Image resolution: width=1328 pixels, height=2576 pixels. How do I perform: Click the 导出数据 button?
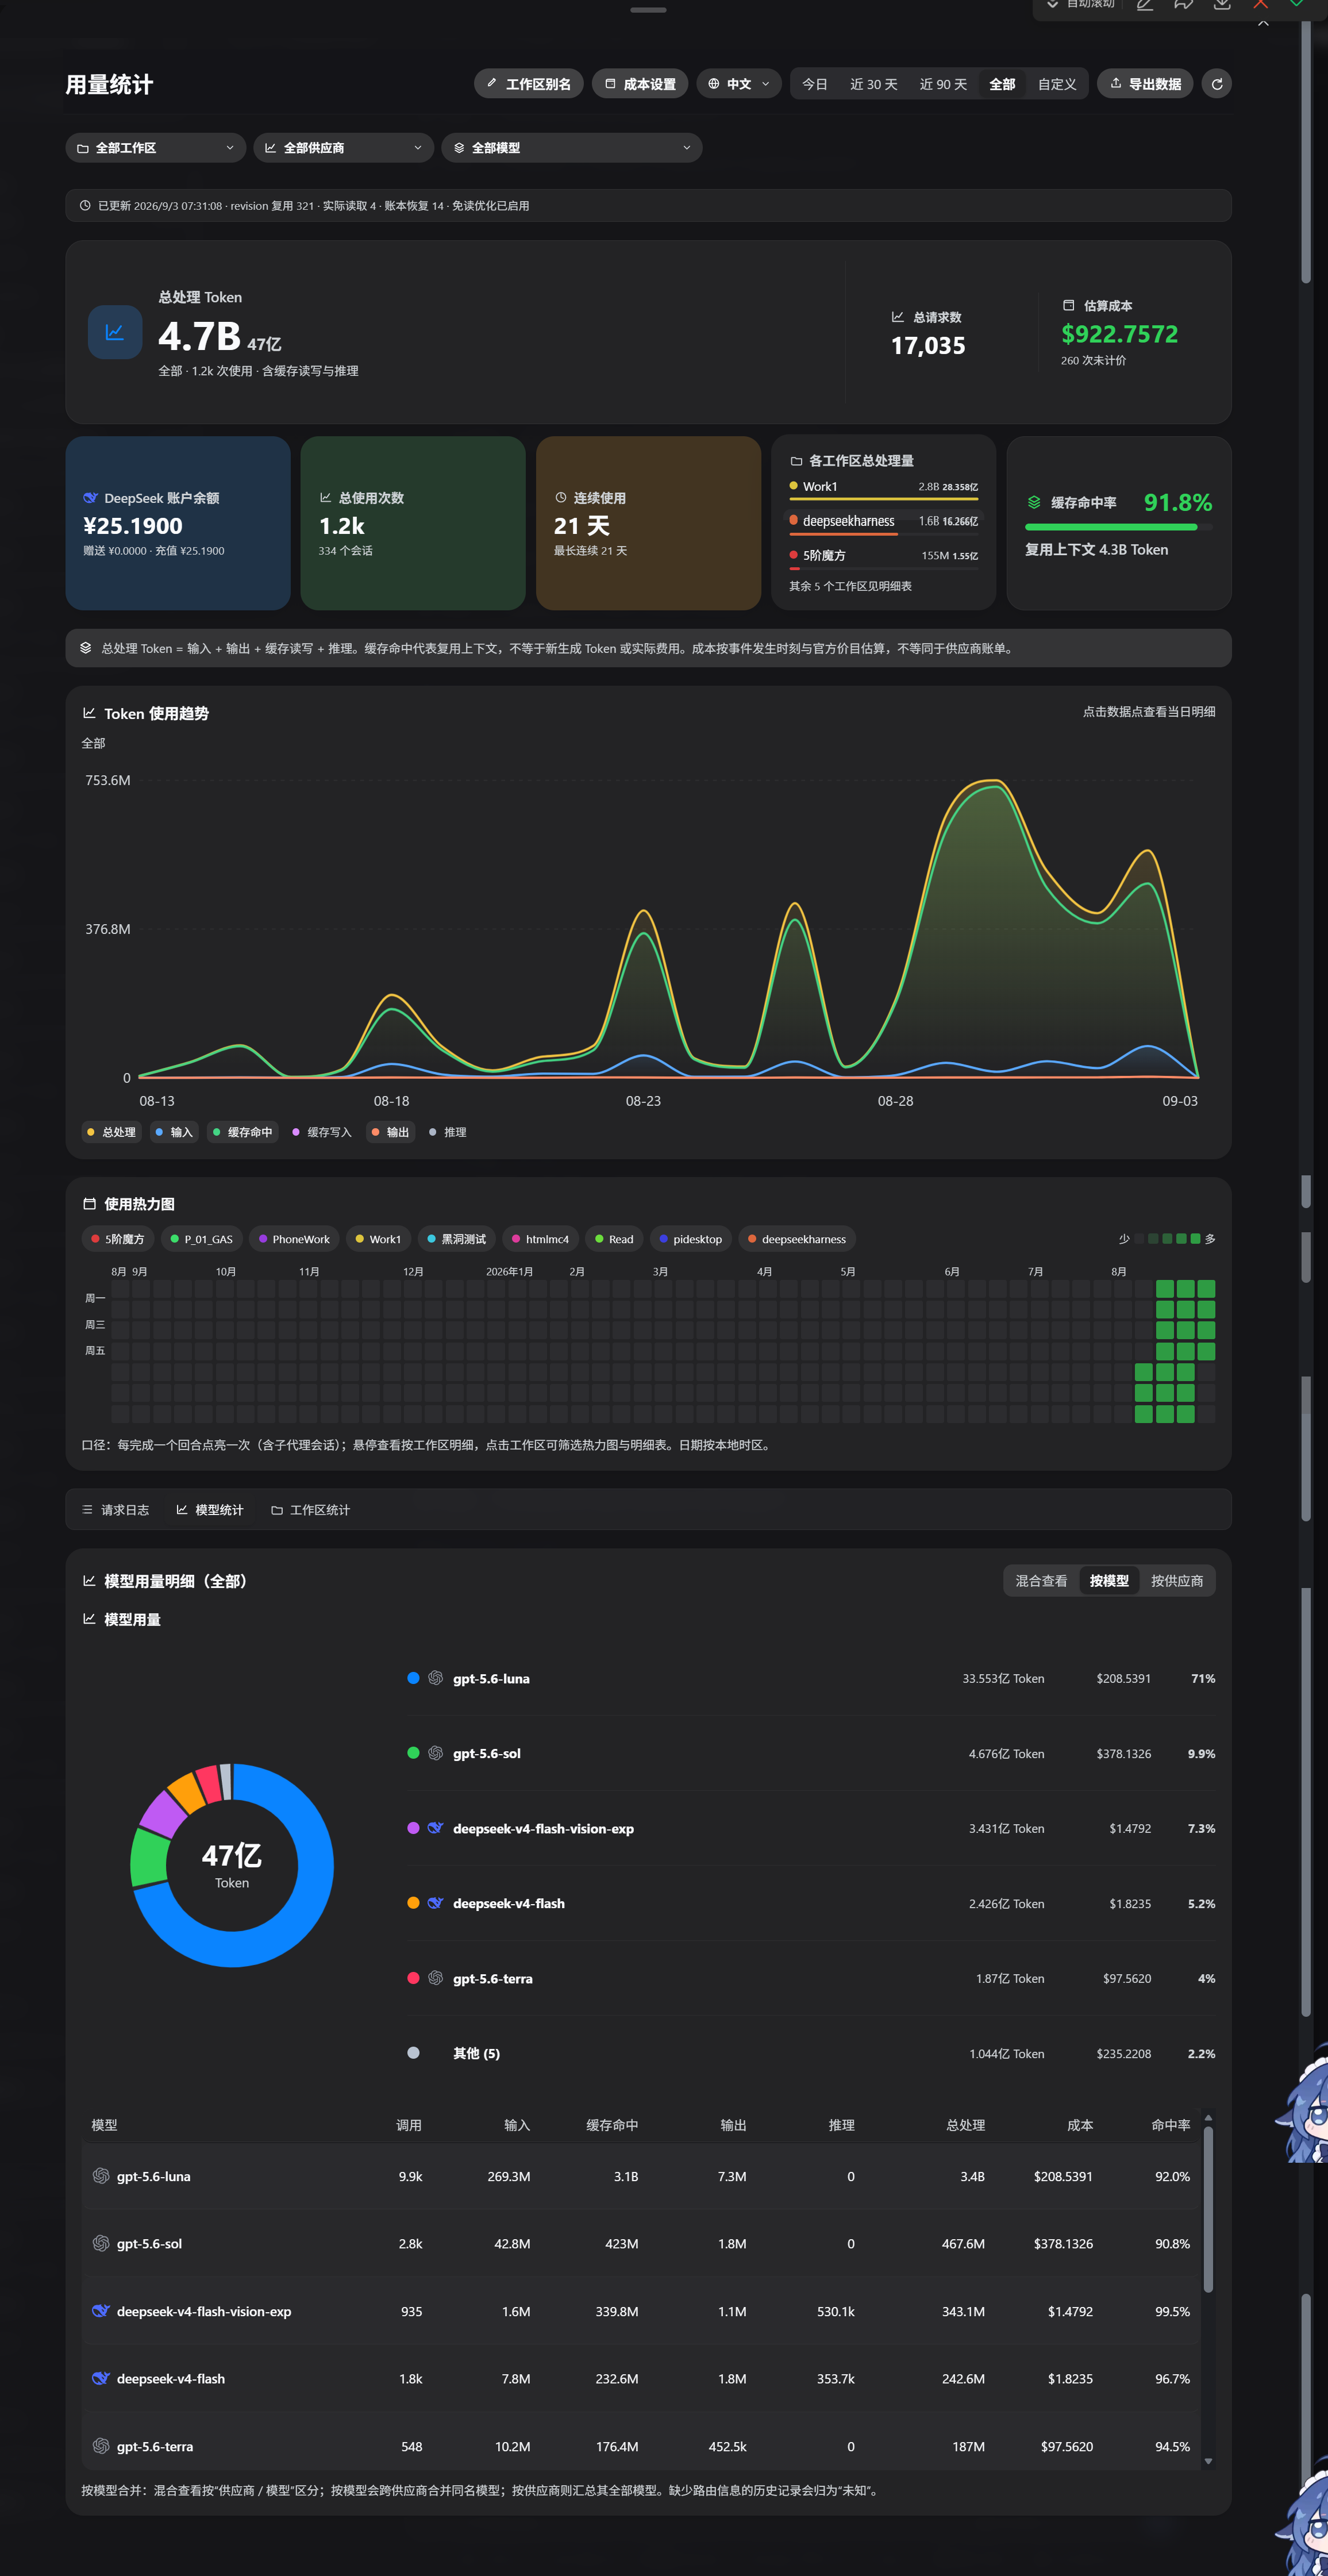(1145, 84)
